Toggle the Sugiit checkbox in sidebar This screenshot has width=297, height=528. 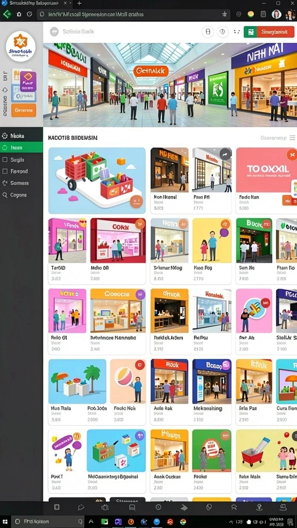[x=5, y=160]
